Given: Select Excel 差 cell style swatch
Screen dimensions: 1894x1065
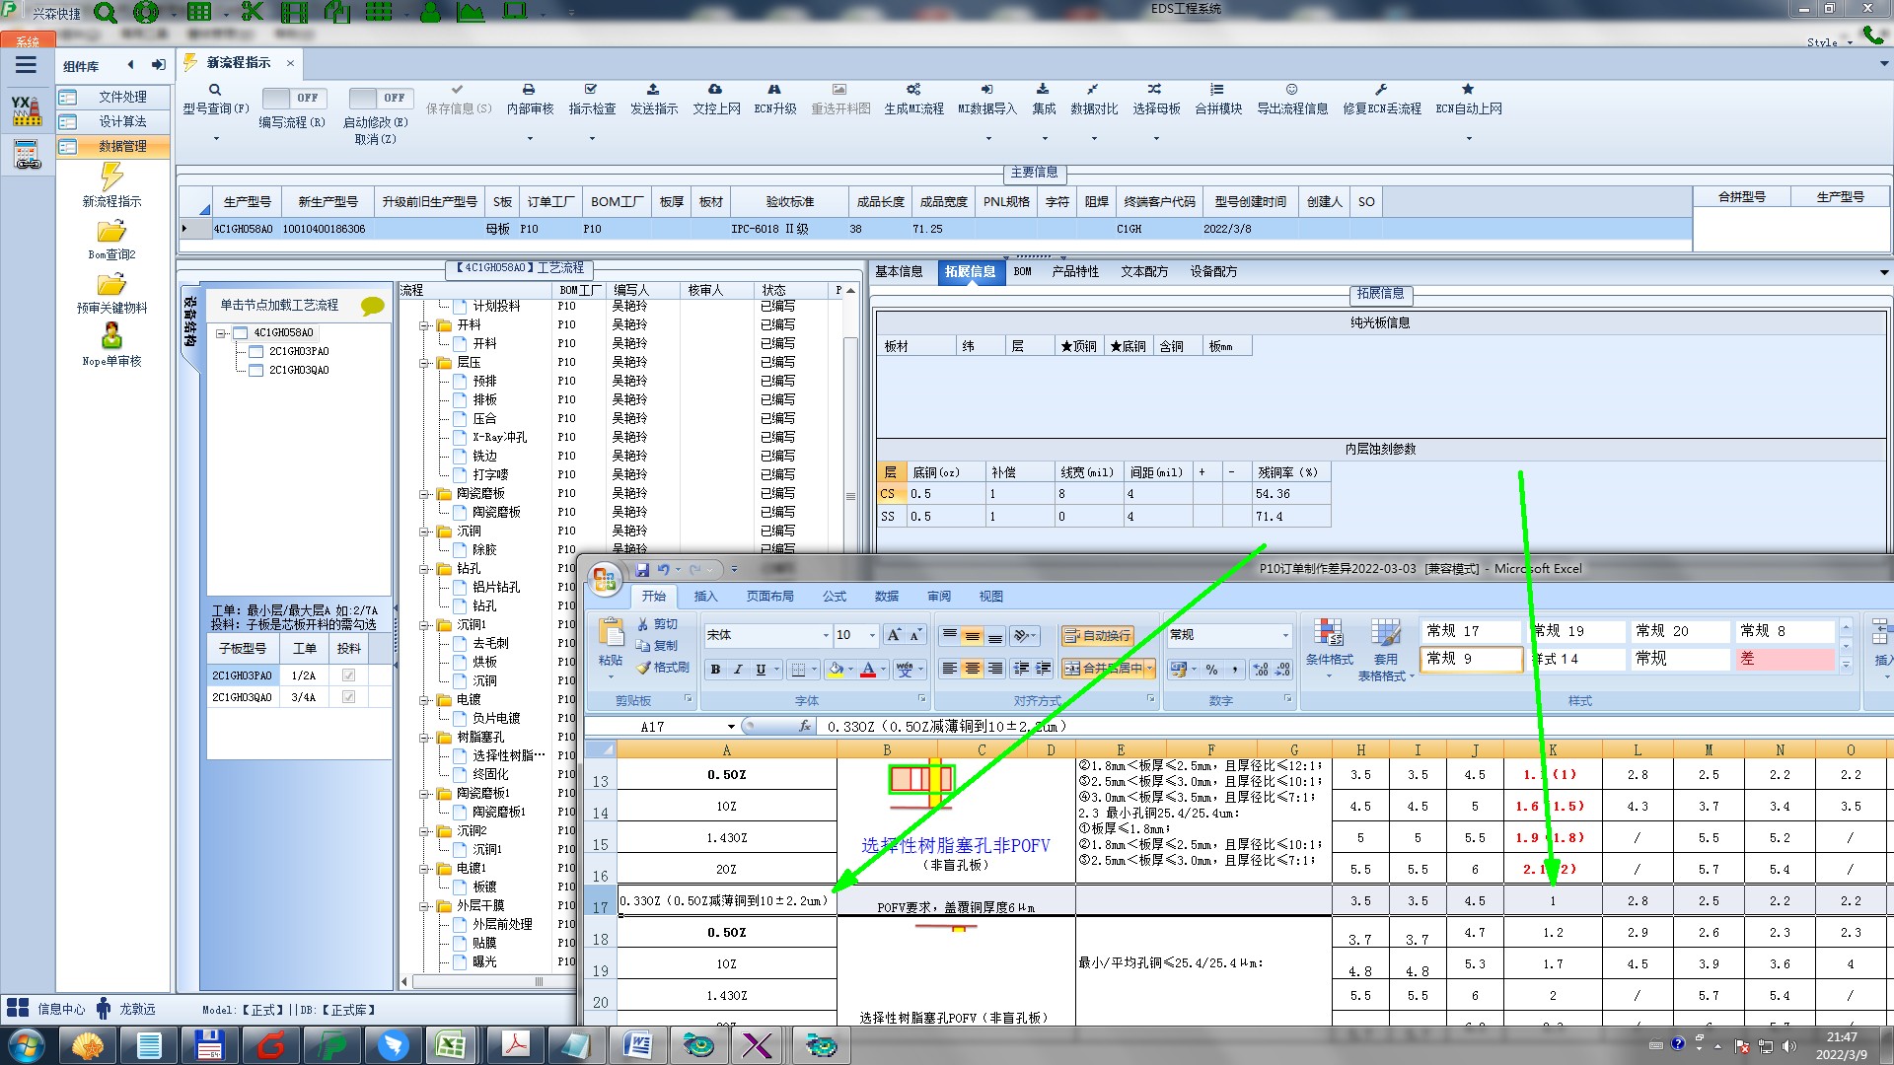Looking at the screenshot, I should click(1784, 659).
